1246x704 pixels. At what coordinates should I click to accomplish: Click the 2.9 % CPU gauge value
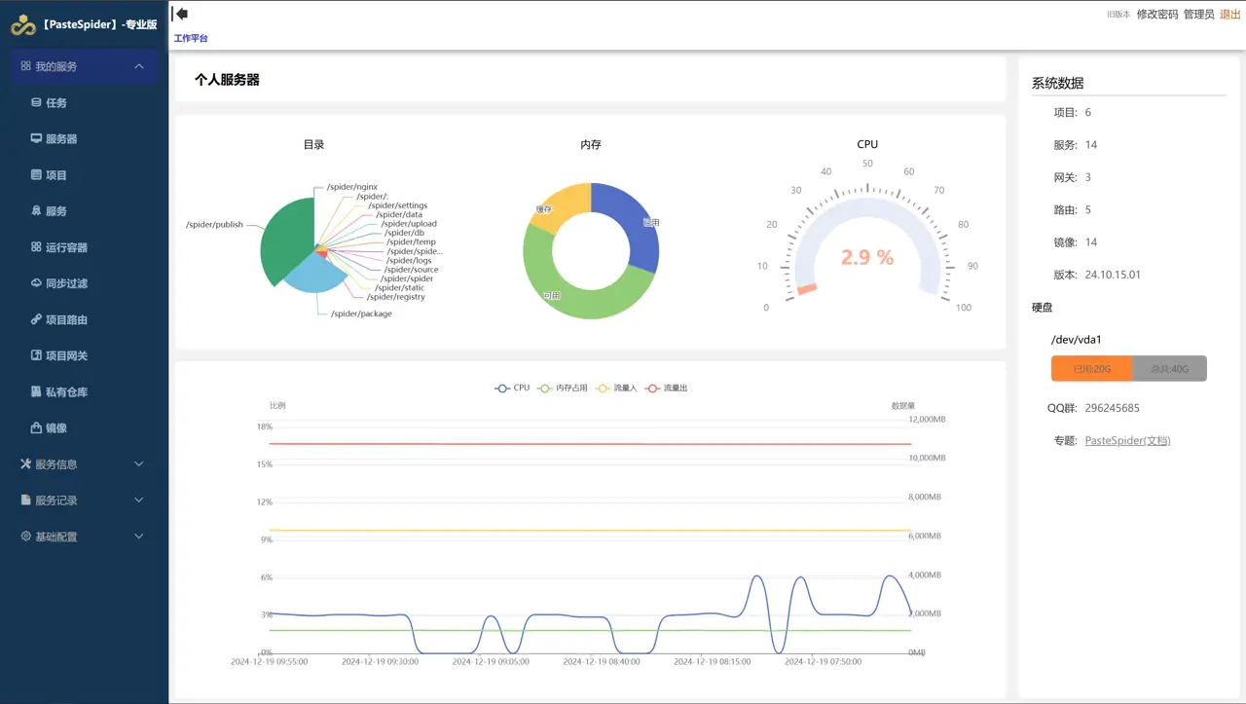867,257
